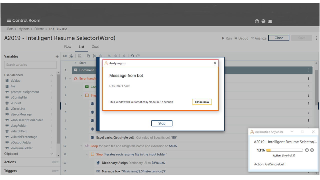The width and height of the screenshot is (320, 180).
Task: Toggle the Start triangle in the list
Action: (76, 63)
